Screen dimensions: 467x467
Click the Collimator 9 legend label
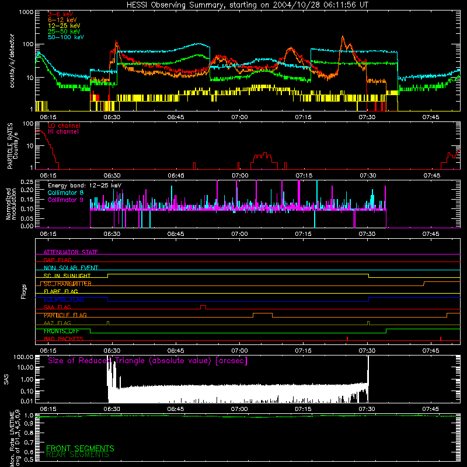pos(65,200)
